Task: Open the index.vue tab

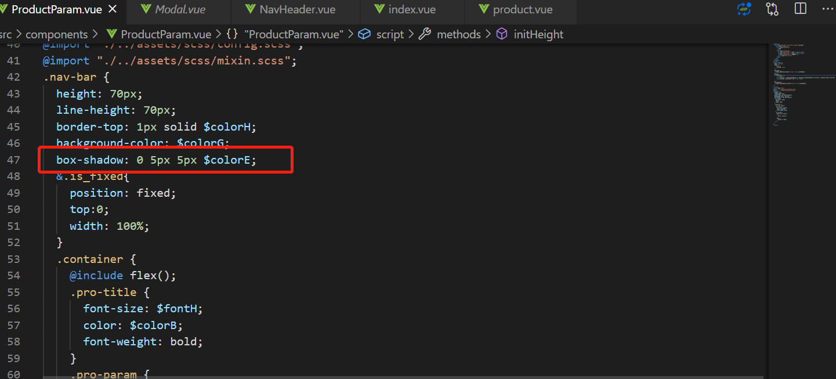Action: tap(412, 9)
